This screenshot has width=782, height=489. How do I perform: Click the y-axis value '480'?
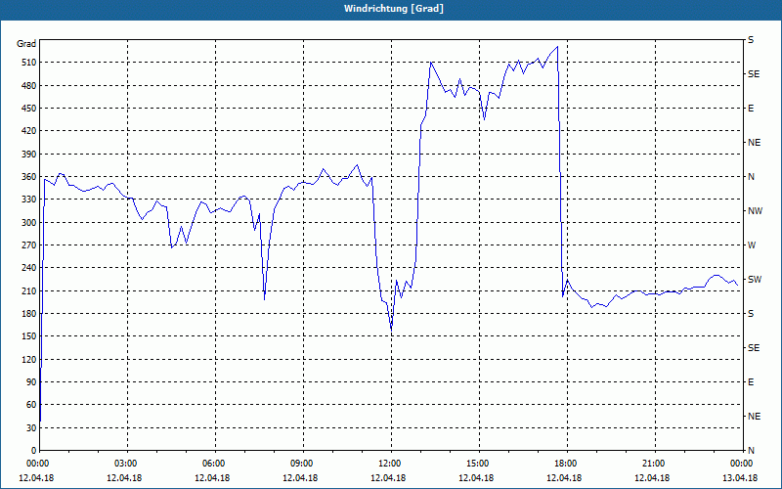(29, 85)
